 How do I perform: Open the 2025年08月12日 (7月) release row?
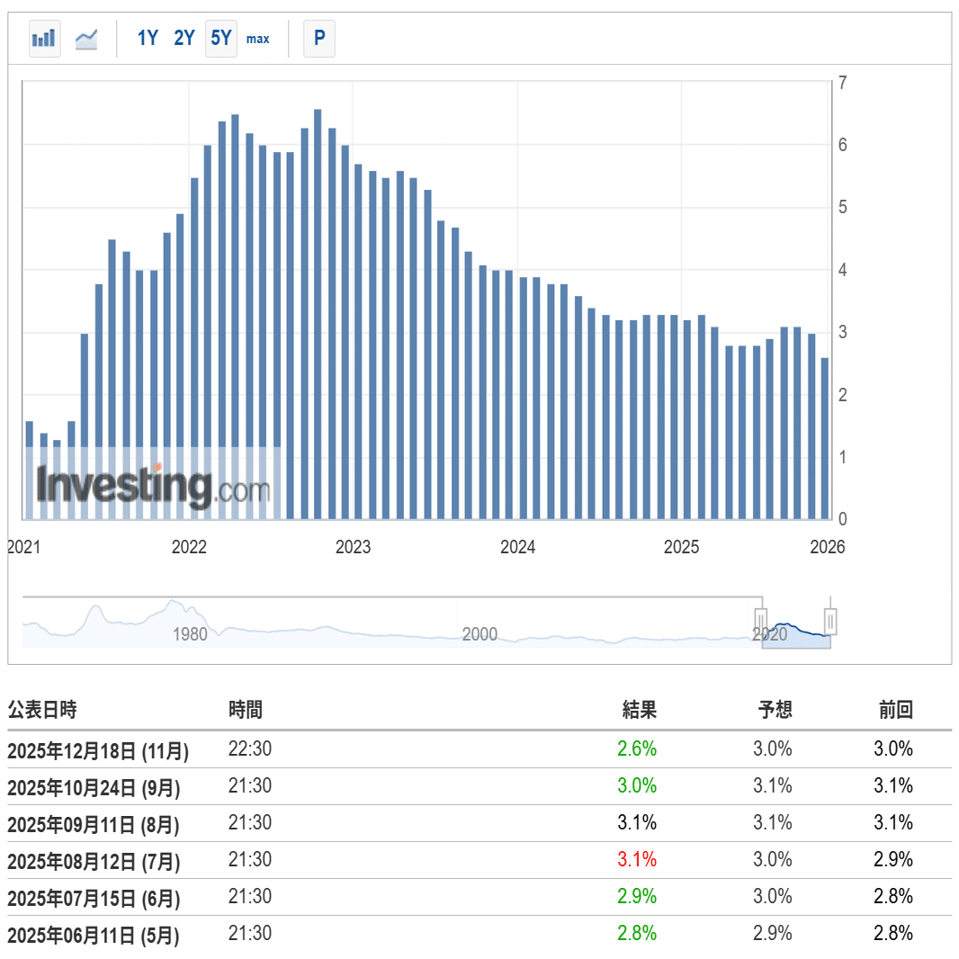[x=94, y=861]
